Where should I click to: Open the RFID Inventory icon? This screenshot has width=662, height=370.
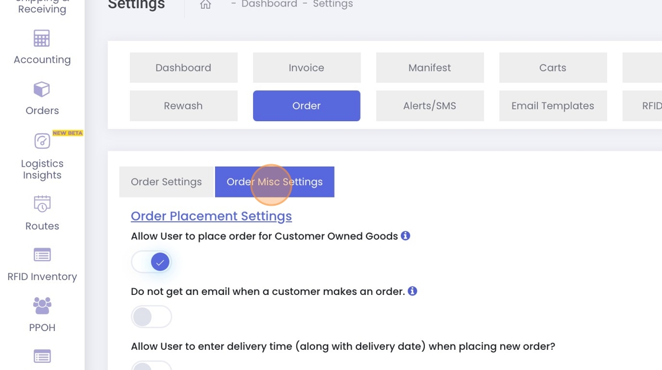click(42, 255)
